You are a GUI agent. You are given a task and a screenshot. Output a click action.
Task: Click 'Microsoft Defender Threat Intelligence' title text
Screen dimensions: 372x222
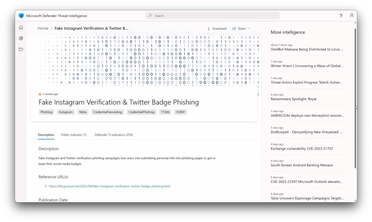click(x=57, y=16)
